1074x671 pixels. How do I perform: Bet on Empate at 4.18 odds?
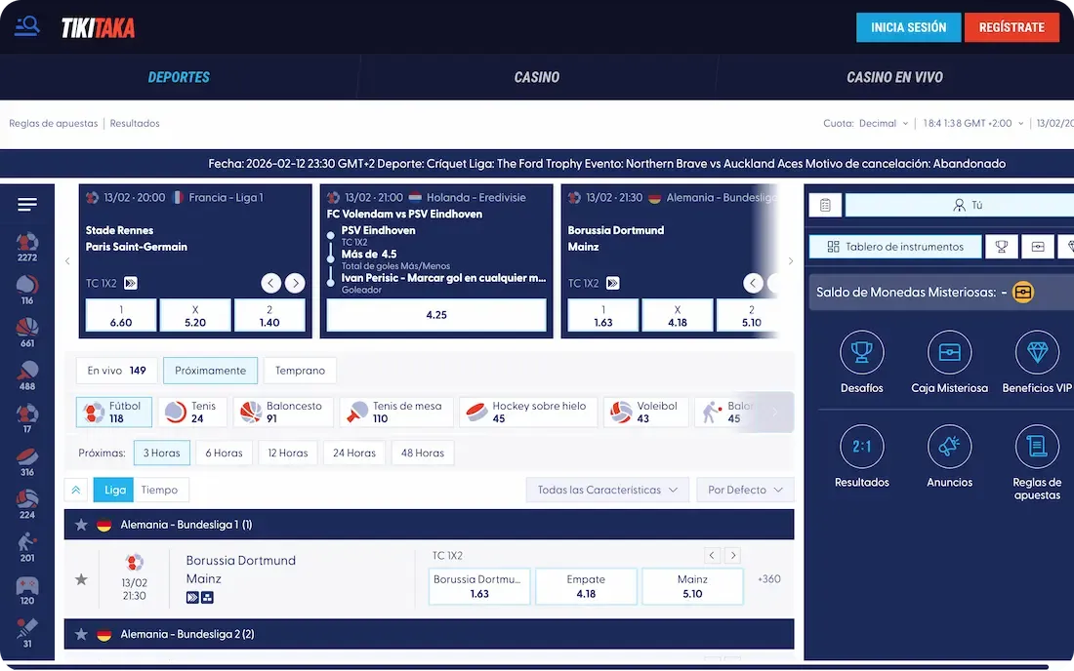586,586
